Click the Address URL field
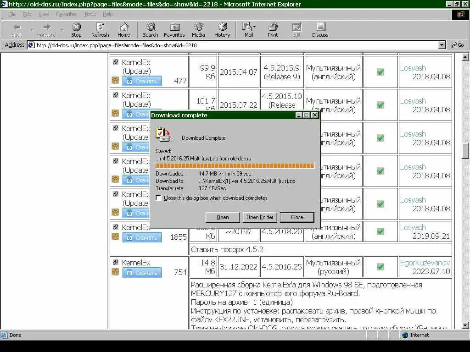 pos(237,45)
